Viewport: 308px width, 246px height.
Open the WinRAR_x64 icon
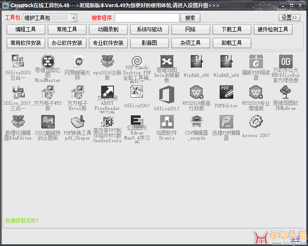coord(226,61)
